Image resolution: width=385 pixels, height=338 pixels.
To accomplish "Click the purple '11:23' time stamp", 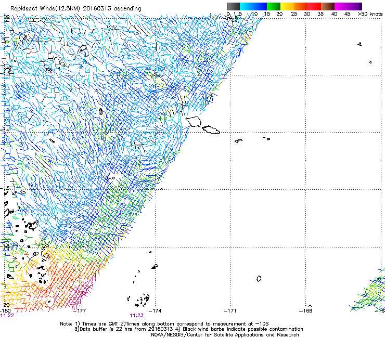I will [x=136, y=316].
